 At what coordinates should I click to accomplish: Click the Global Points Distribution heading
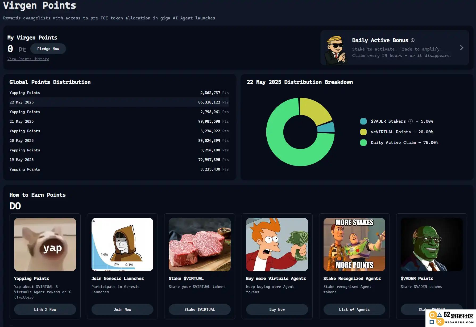[50, 82]
